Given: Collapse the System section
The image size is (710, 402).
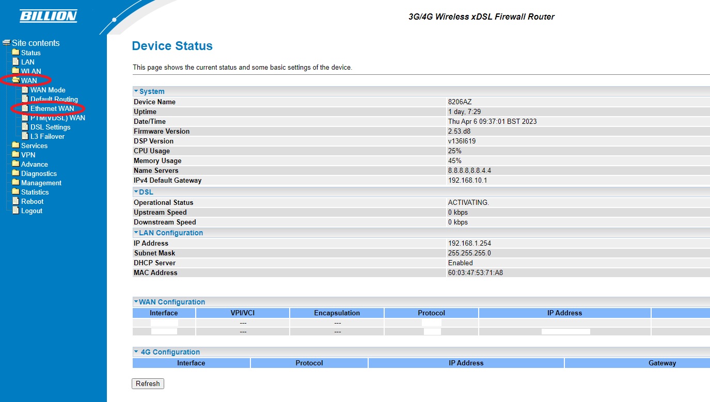Looking at the screenshot, I should tap(136, 91).
